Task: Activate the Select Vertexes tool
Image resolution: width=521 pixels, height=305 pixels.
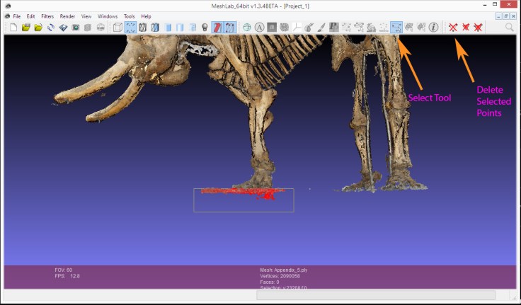Action: click(396, 28)
